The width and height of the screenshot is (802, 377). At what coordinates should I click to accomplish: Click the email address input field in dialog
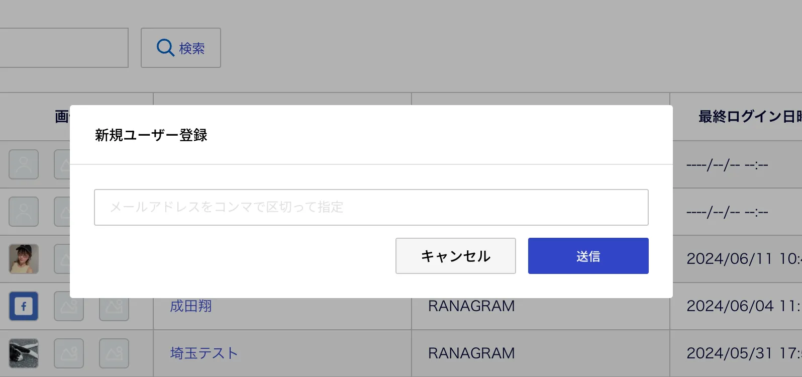pos(371,207)
